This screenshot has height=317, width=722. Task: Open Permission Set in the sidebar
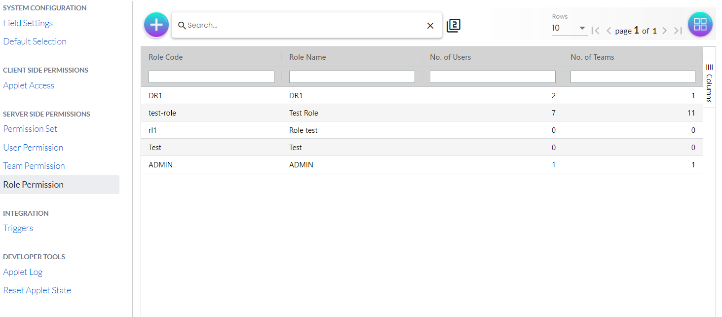point(30,129)
